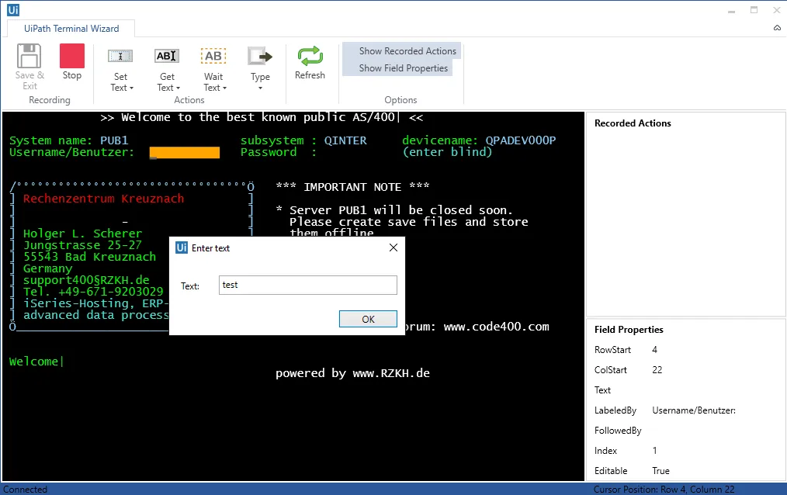Click the Set Text icon
This screenshot has width=787, height=495.
[x=120, y=56]
